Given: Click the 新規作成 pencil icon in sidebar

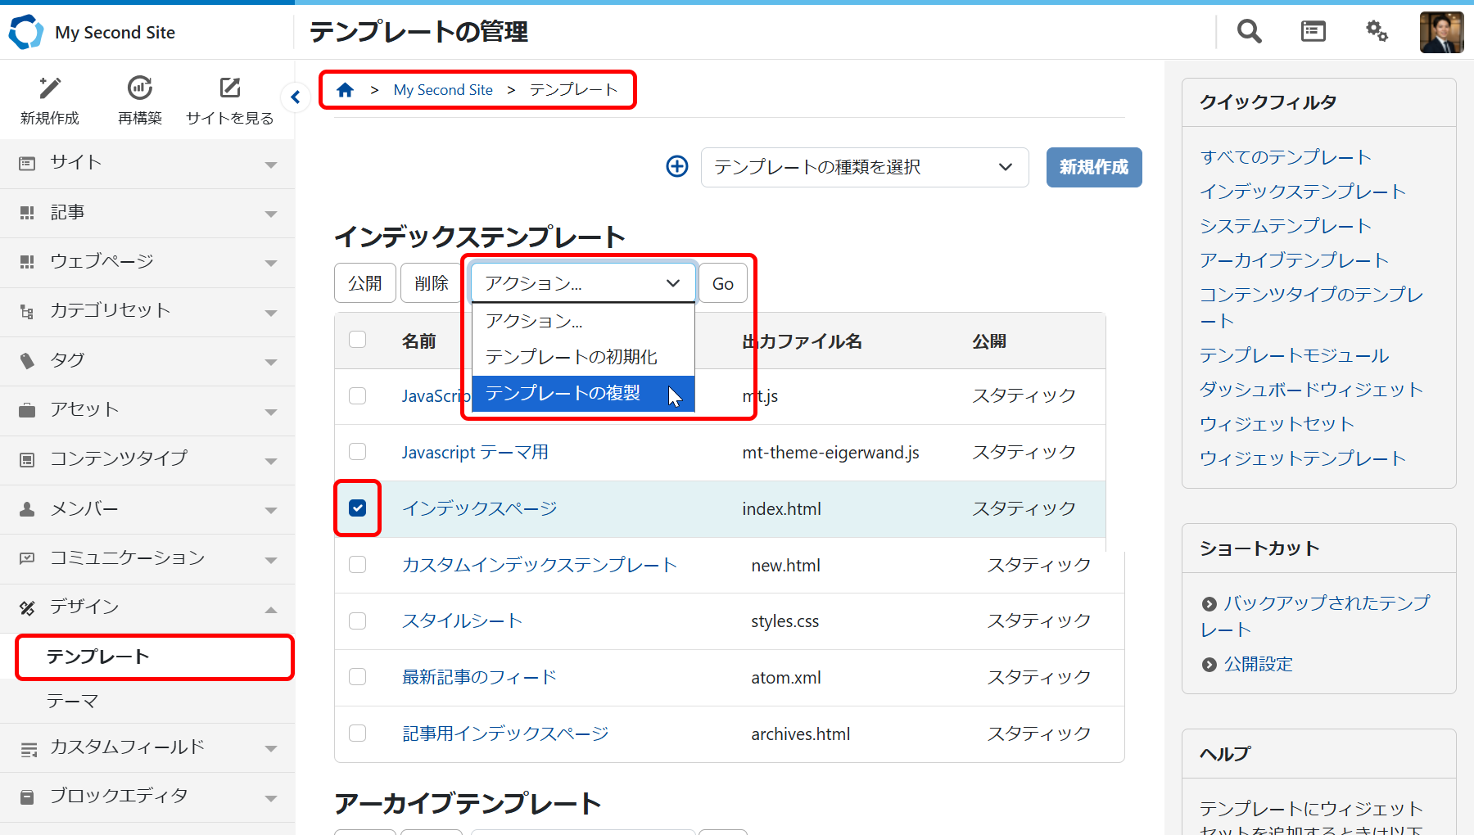Looking at the screenshot, I should [50, 88].
